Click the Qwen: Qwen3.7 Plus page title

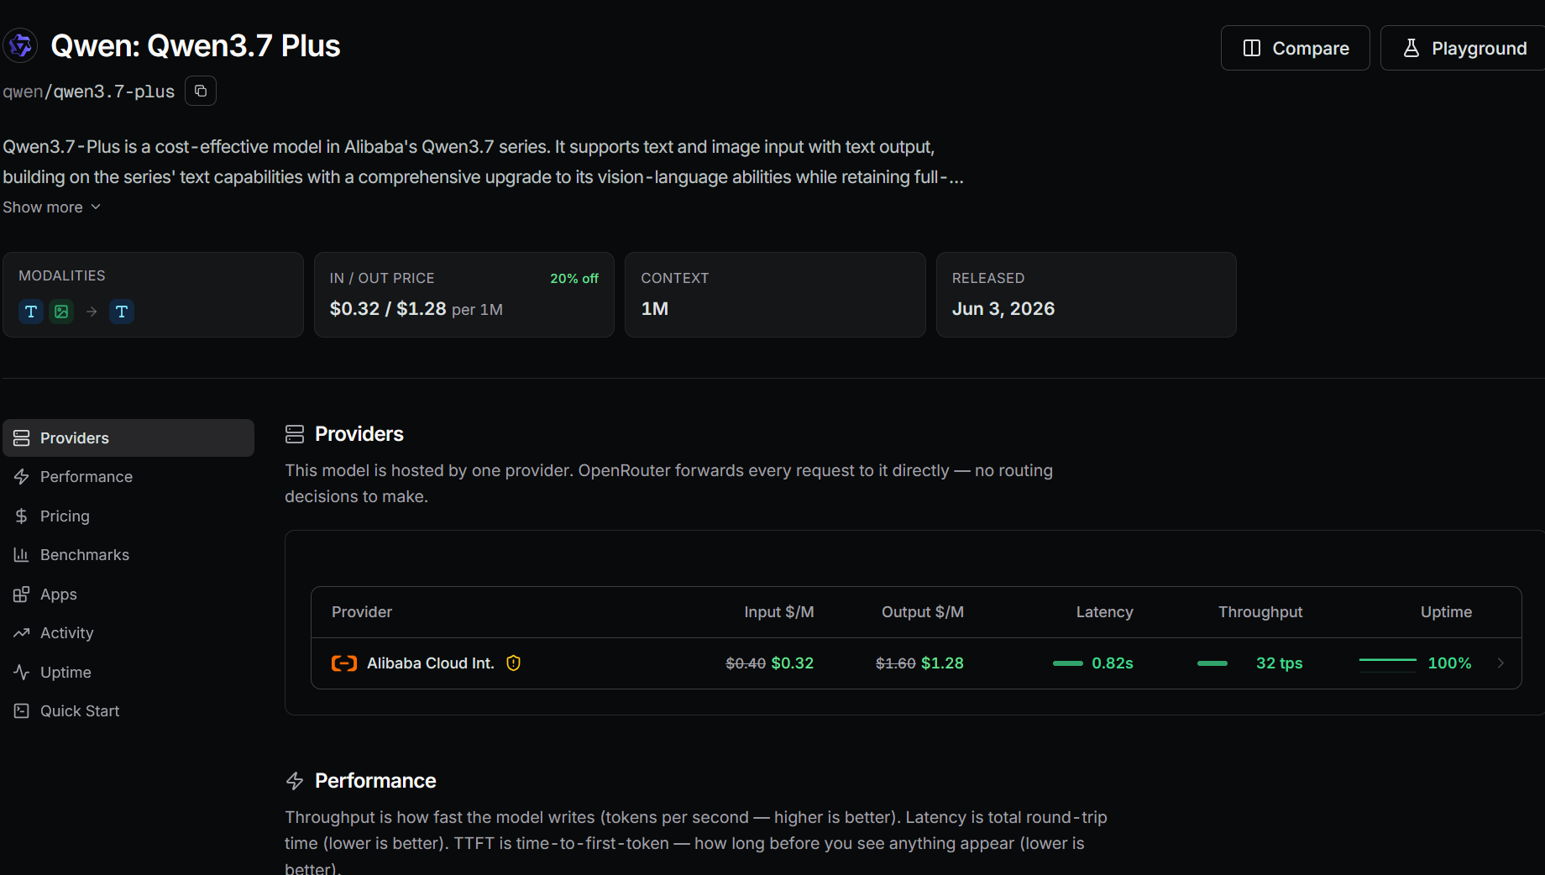click(196, 46)
